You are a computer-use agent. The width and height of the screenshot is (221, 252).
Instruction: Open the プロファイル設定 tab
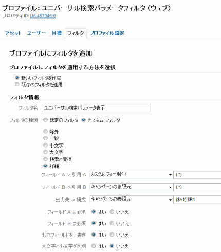107,33
